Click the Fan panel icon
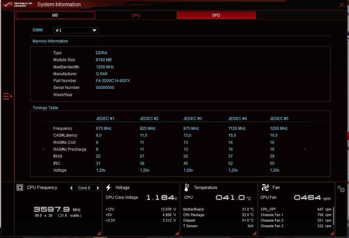 pos(265,187)
